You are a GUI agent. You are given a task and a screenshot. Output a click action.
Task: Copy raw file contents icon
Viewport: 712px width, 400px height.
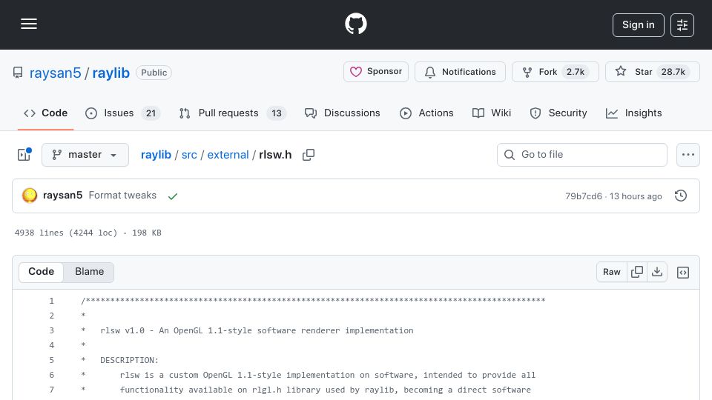point(637,272)
